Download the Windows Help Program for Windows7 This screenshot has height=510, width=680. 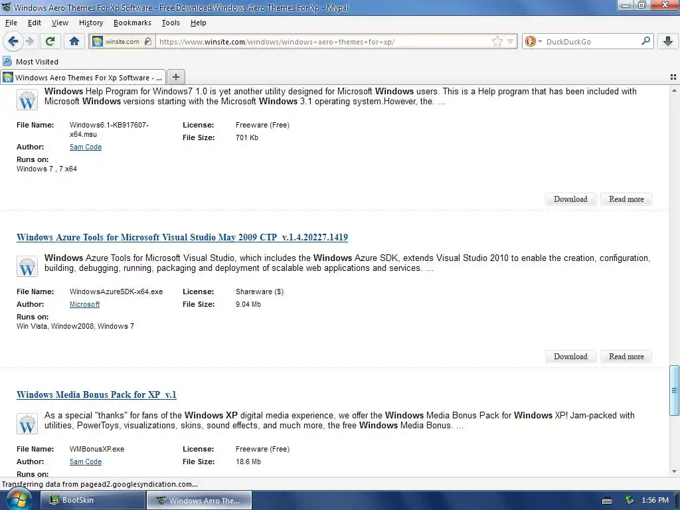click(x=570, y=199)
